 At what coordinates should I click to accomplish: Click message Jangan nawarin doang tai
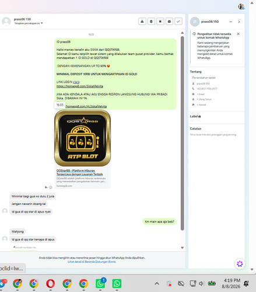[x=29, y=204]
